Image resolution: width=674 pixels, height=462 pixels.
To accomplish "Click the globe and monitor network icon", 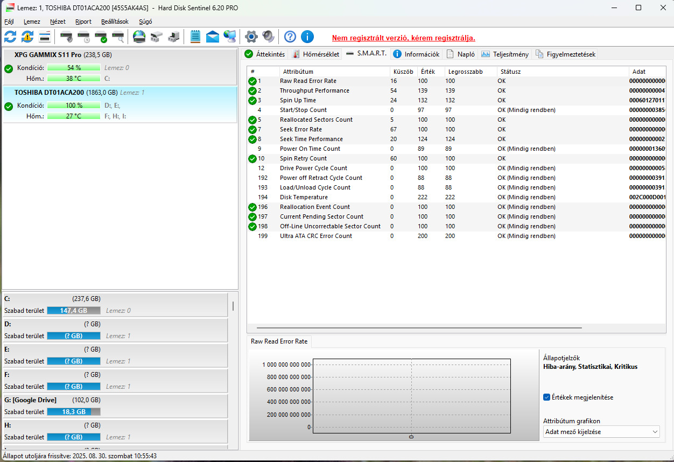I will point(230,37).
